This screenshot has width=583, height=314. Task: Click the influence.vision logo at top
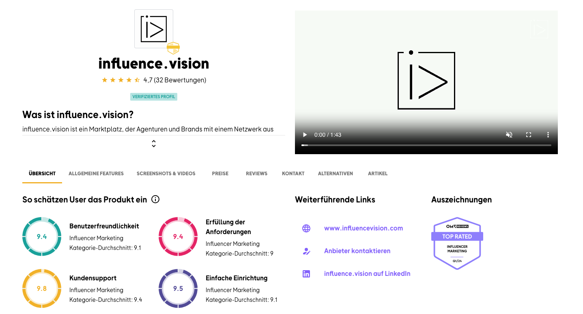pos(154,29)
